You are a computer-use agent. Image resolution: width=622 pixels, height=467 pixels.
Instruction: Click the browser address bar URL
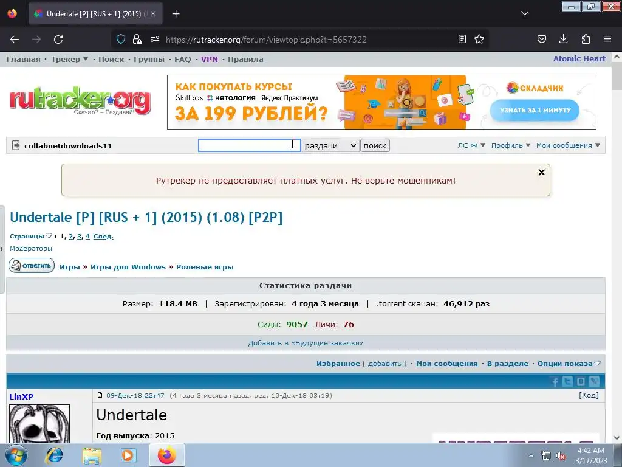click(x=266, y=40)
